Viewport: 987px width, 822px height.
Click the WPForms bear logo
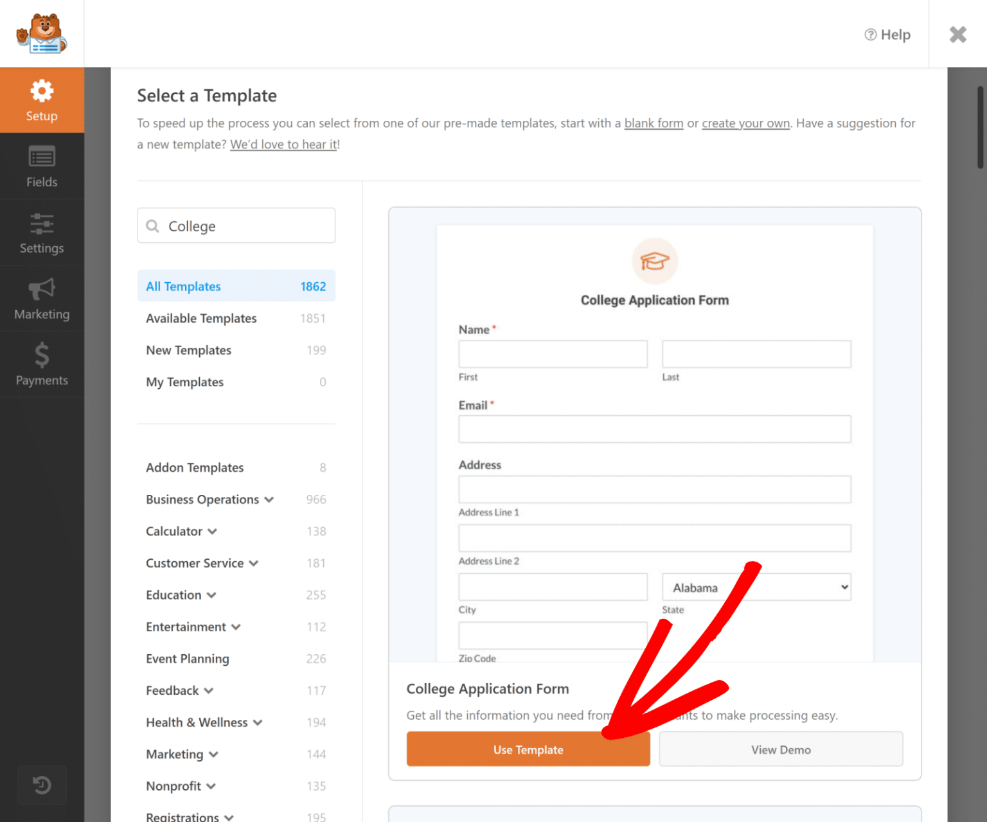pos(41,33)
